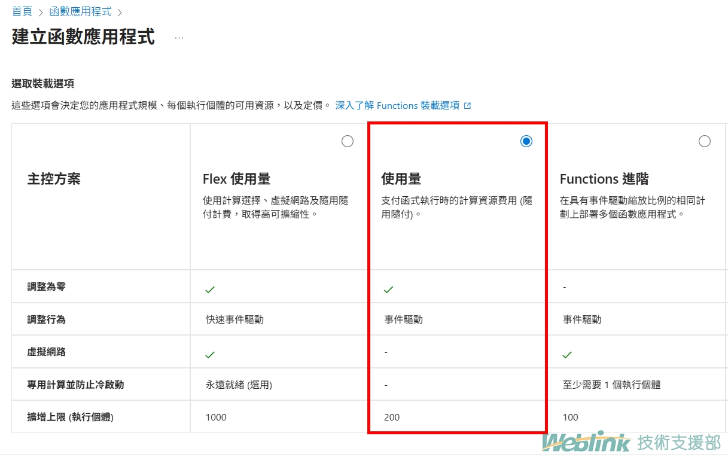Select the 使用量 plan radio button

526,141
